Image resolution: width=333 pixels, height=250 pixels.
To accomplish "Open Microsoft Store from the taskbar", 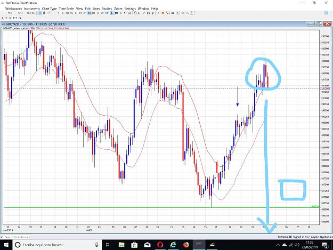I will pyautogui.click(x=134, y=245).
